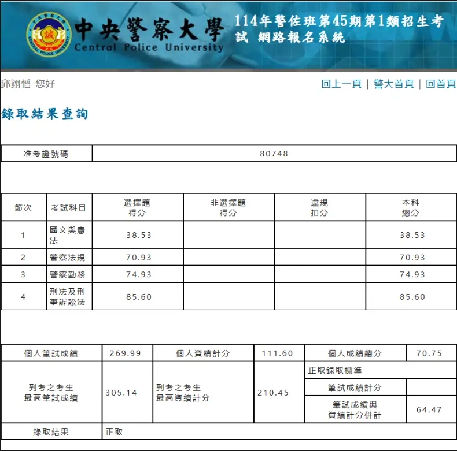Click the 錄取結果查詢 page heading
The height and width of the screenshot is (451, 457).
45,114
